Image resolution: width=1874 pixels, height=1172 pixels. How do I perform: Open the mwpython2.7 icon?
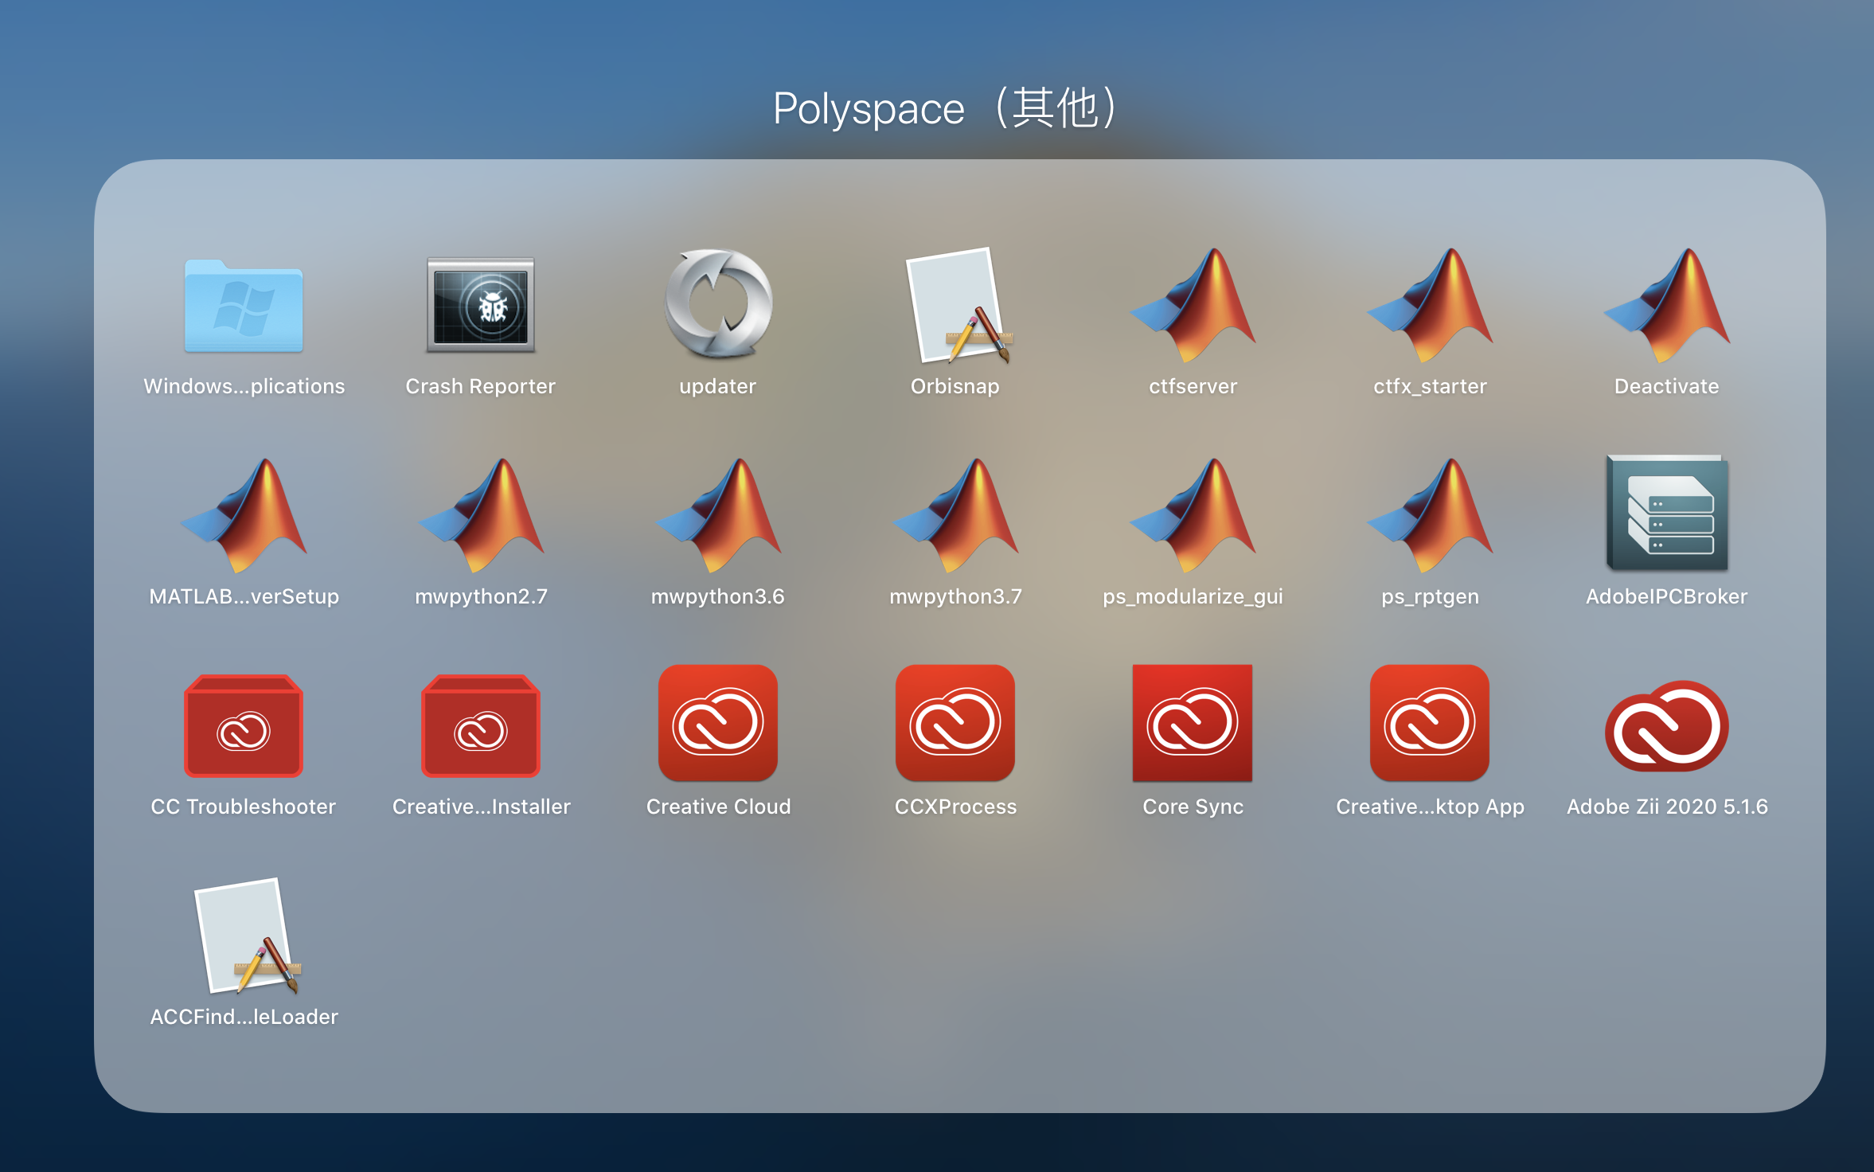[481, 515]
